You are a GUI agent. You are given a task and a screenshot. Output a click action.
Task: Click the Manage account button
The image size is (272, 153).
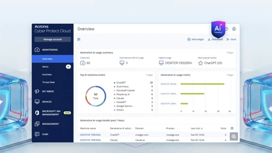53,39
